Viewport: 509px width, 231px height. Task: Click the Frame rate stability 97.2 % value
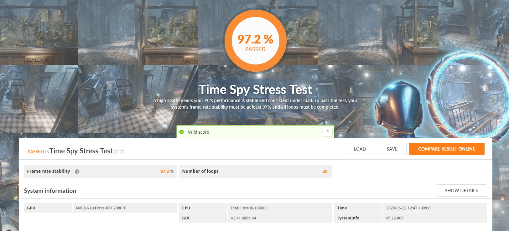pyautogui.click(x=167, y=171)
